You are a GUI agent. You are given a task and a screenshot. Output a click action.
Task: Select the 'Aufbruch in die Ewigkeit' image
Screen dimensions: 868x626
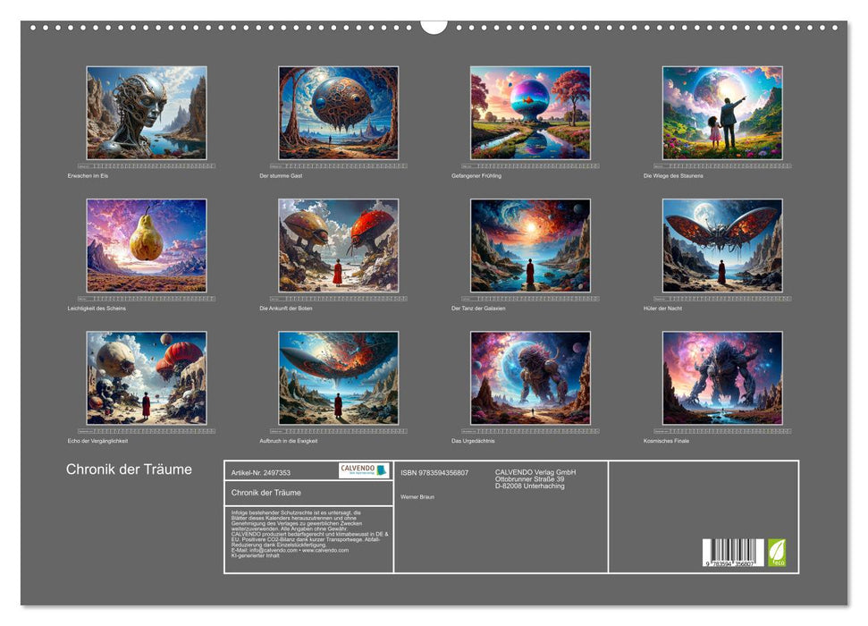(338, 377)
